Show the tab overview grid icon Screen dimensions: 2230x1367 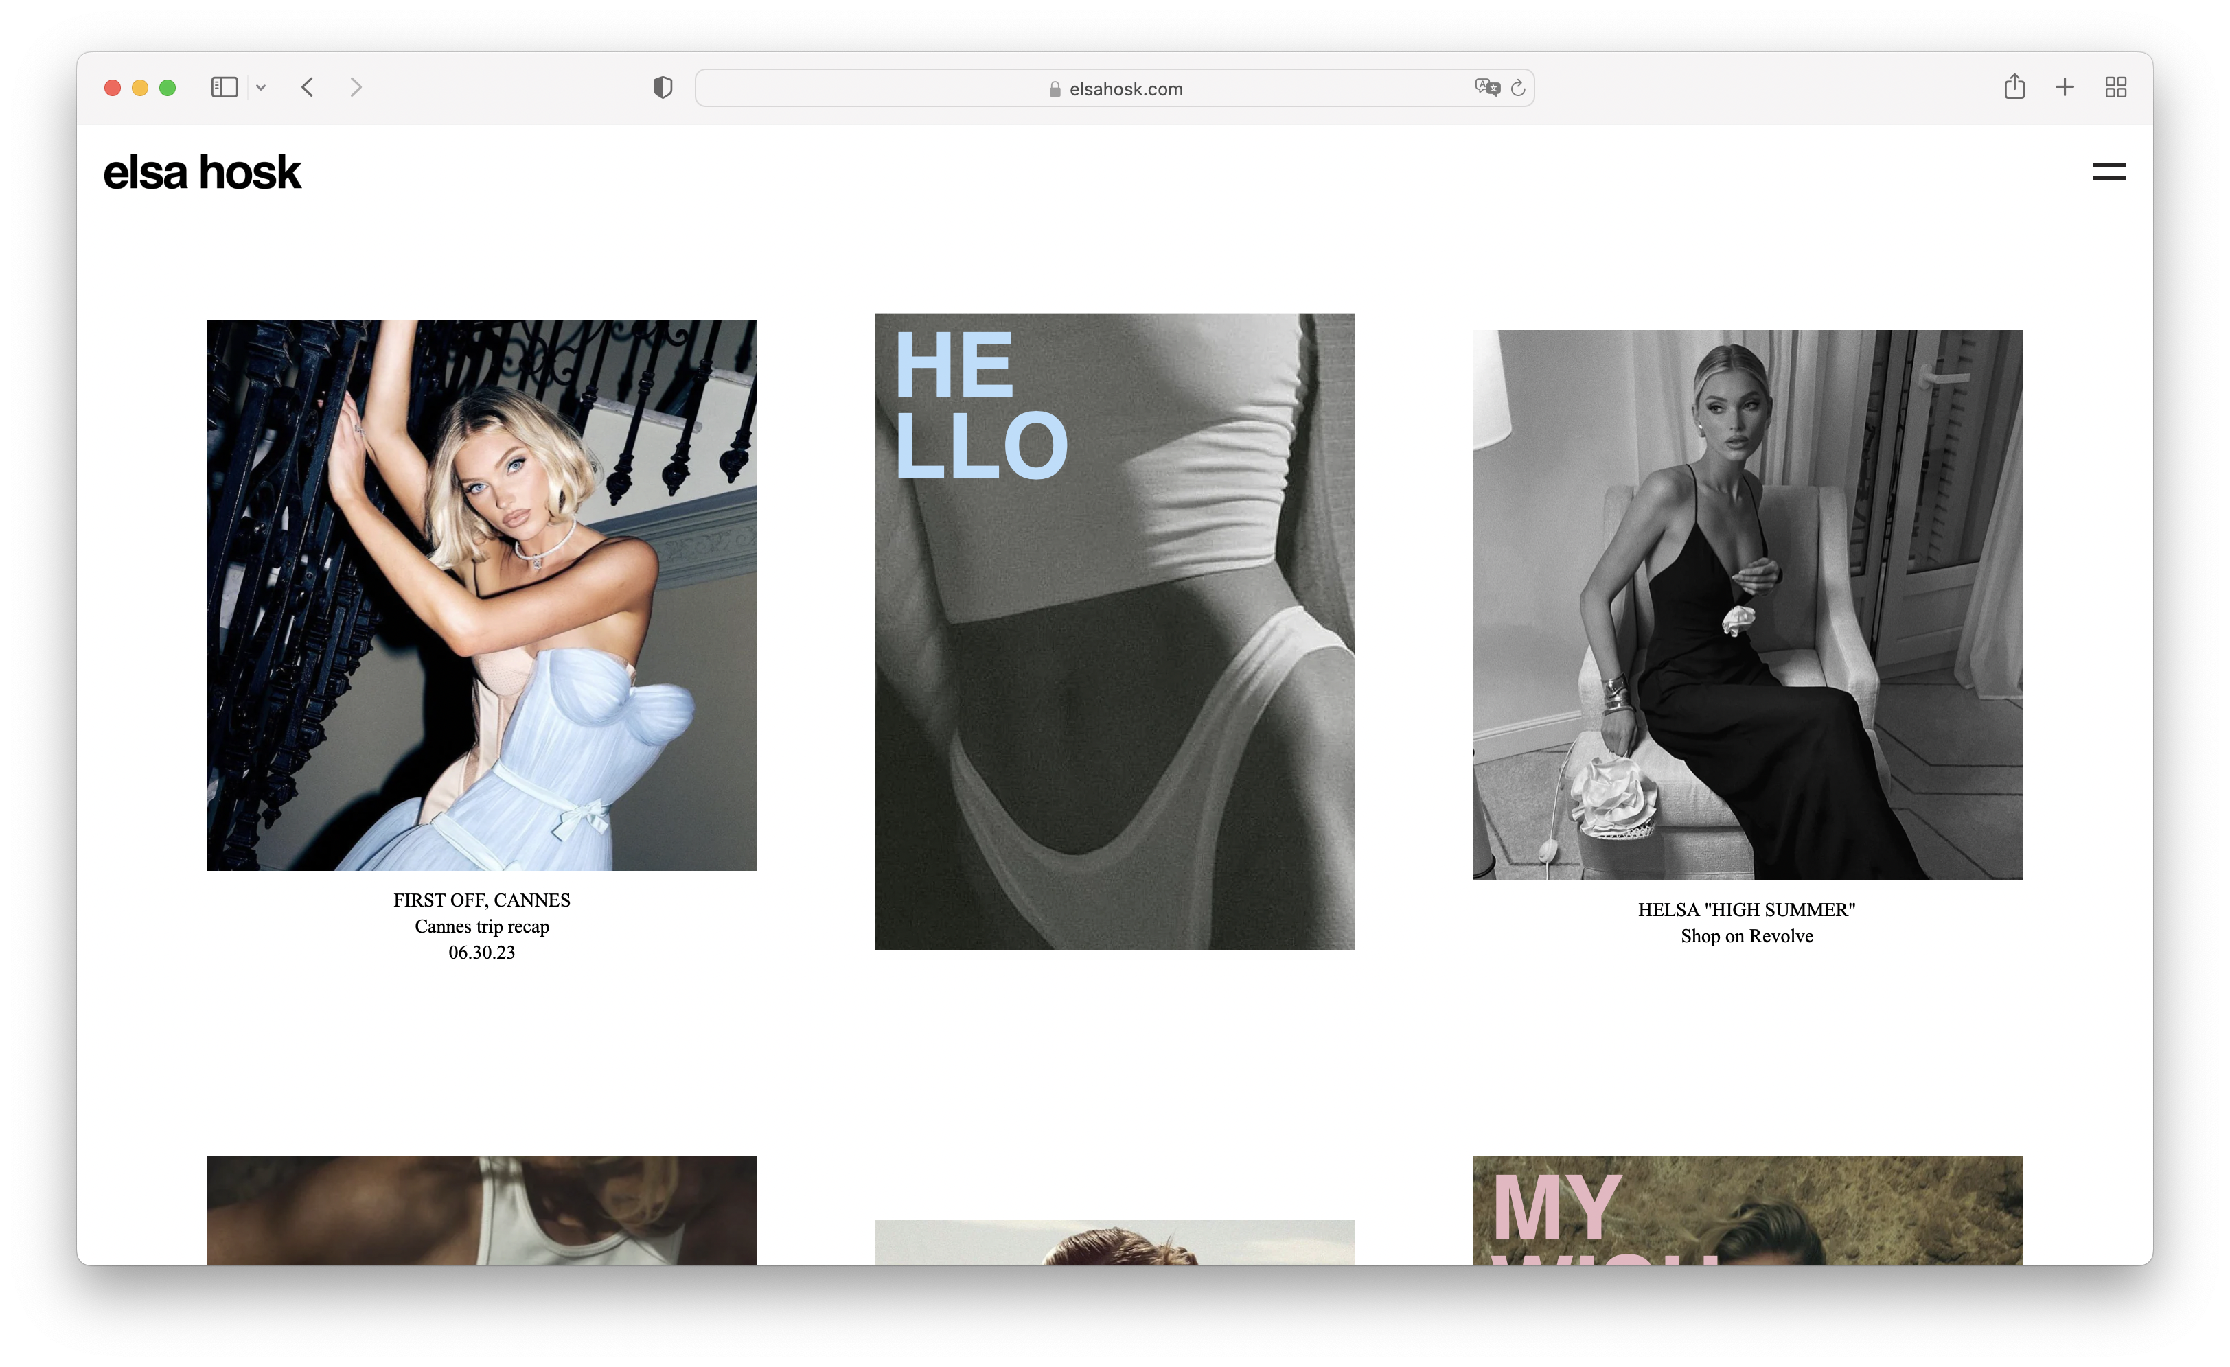coord(2115,88)
